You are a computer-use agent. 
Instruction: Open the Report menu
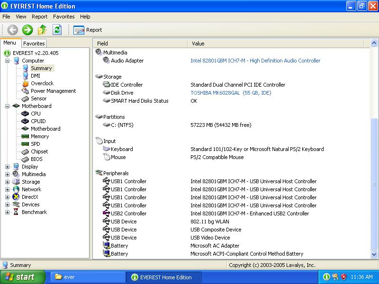pos(40,17)
